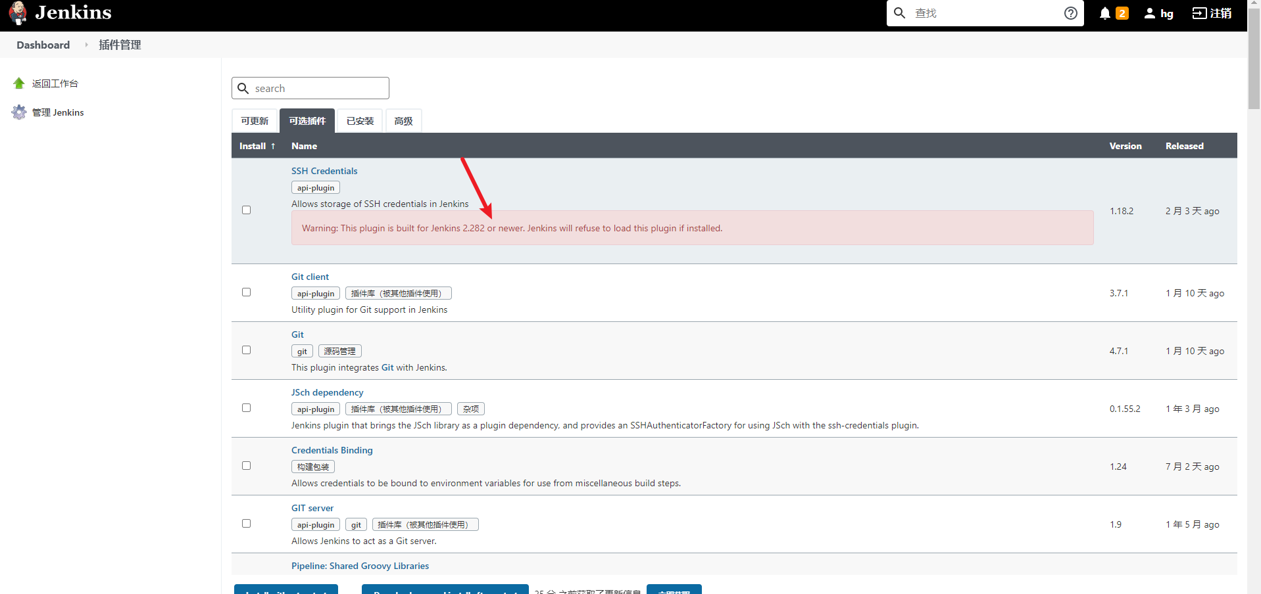Screen dimensions: 1261x594
Task: Click the Jenkins title text in header
Action: (x=73, y=12)
